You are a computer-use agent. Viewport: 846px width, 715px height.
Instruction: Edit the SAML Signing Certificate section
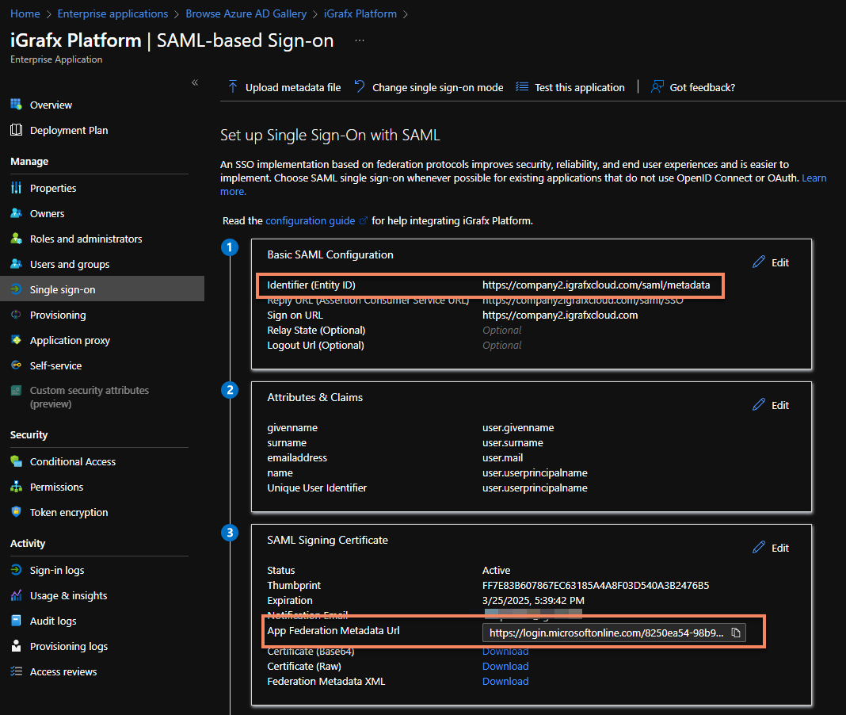771,548
